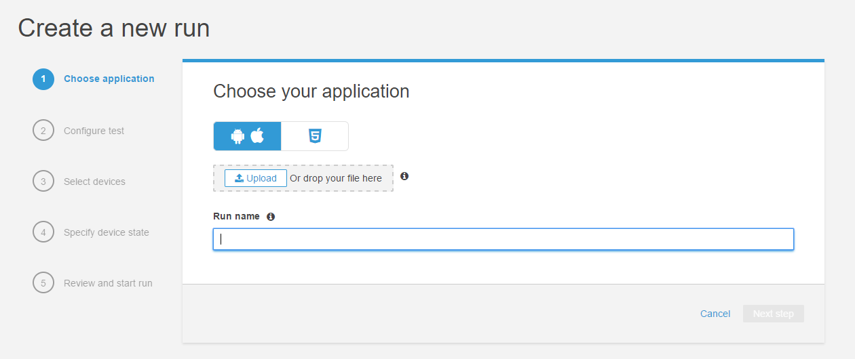Click the step 3 number circle
The image size is (855, 359).
coord(43,182)
